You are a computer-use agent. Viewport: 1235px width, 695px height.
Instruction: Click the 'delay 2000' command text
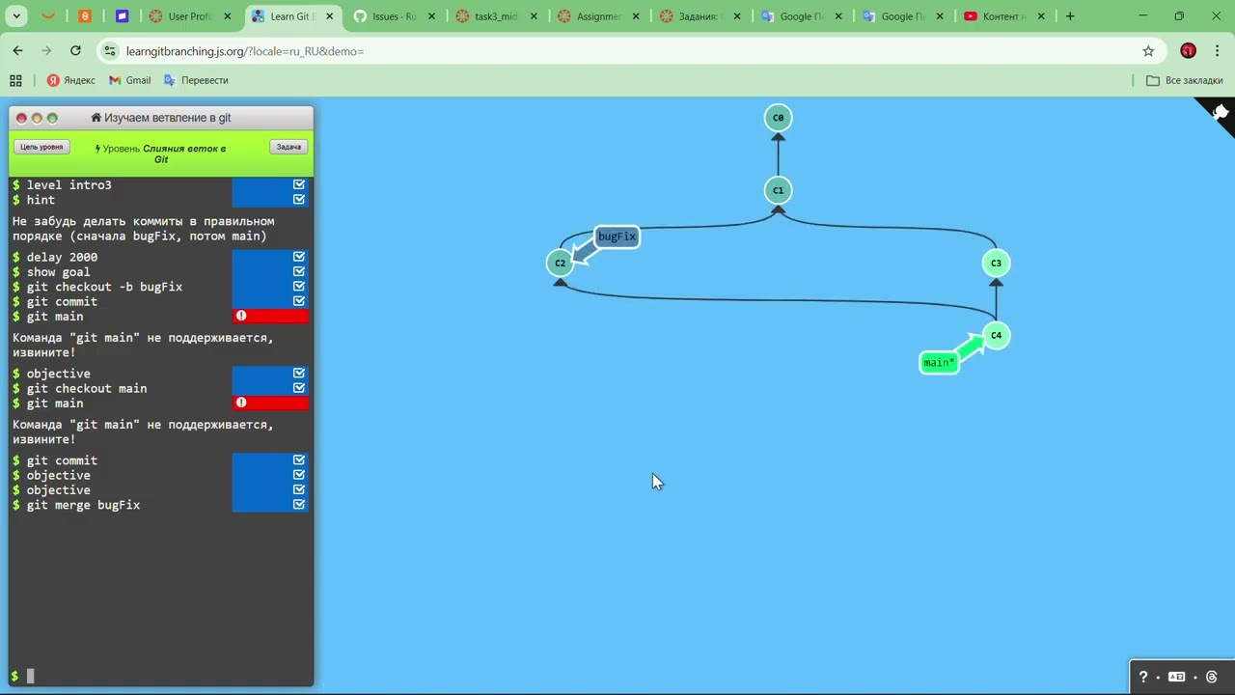tap(62, 257)
